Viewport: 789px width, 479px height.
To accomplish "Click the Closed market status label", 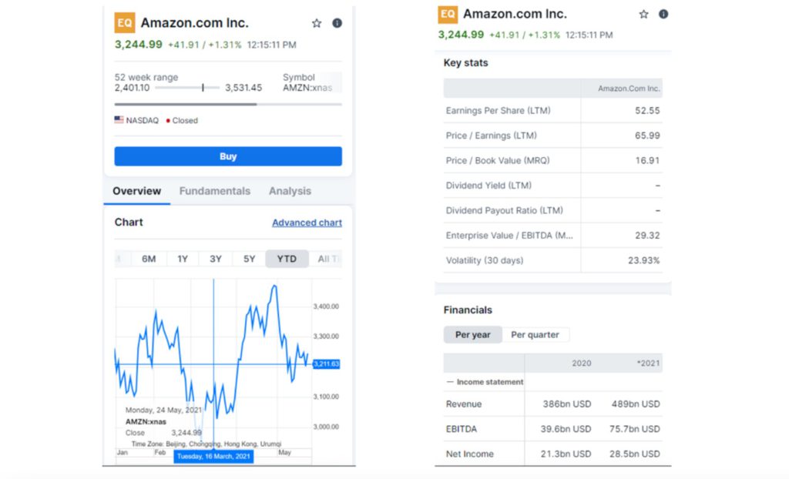I will 182,120.
